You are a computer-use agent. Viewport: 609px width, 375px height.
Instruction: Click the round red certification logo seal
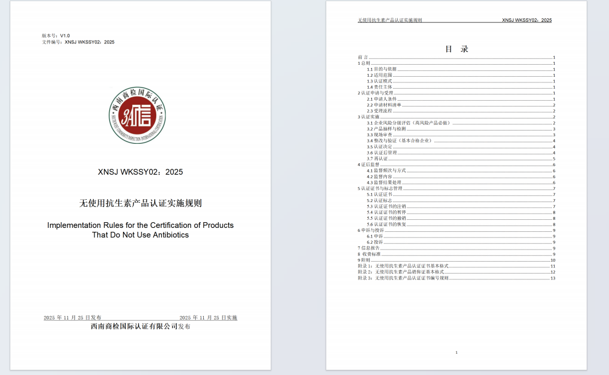[140, 116]
